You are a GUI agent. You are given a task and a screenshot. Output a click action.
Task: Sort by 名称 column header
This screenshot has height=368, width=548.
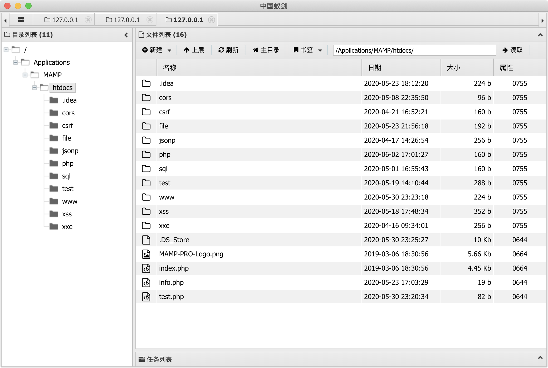click(x=259, y=68)
